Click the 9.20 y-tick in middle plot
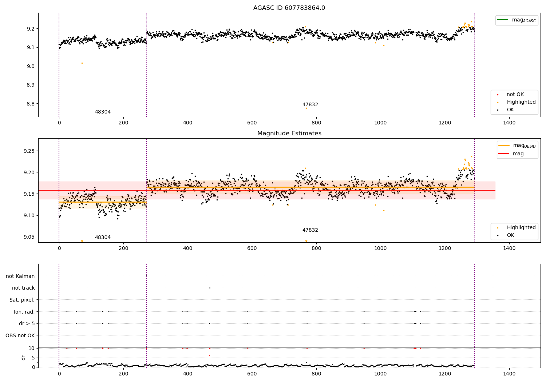The image size is (546, 382). pos(29,172)
